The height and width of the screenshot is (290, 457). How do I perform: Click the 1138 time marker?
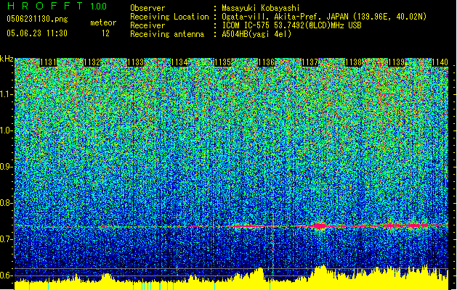[353, 62]
